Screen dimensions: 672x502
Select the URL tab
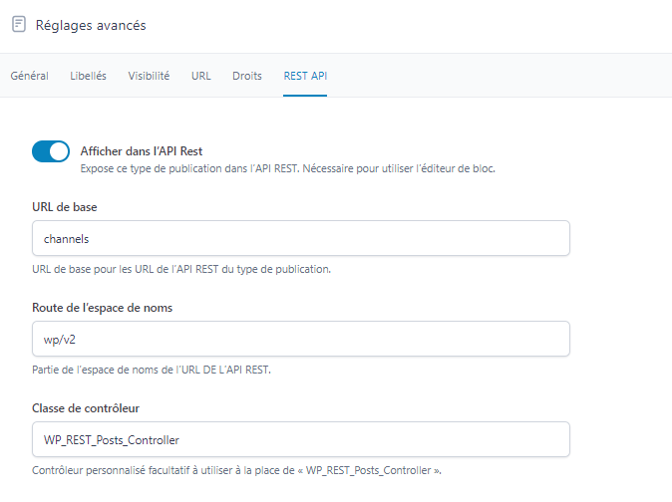(x=200, y=76)
